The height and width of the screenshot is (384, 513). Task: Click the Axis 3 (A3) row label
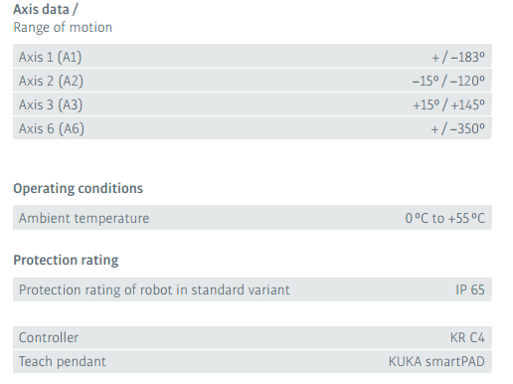click(51, 104)
